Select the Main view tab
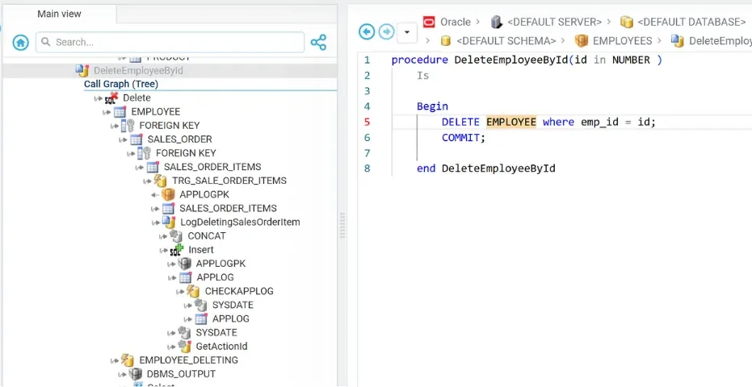Screen dimensions: 752x387 60,14
